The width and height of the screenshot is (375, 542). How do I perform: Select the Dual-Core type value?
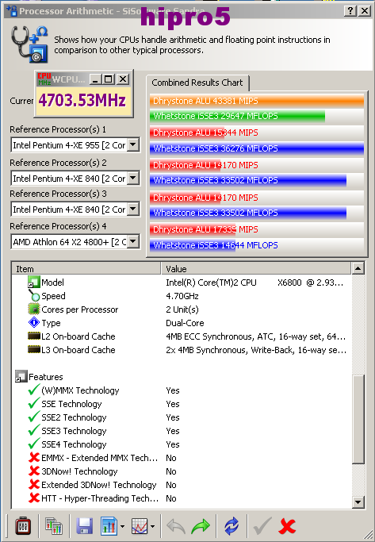coord(185,323)
